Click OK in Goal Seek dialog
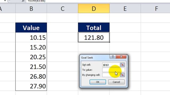This screenshot has height=95, width=170. coord(98,82)
